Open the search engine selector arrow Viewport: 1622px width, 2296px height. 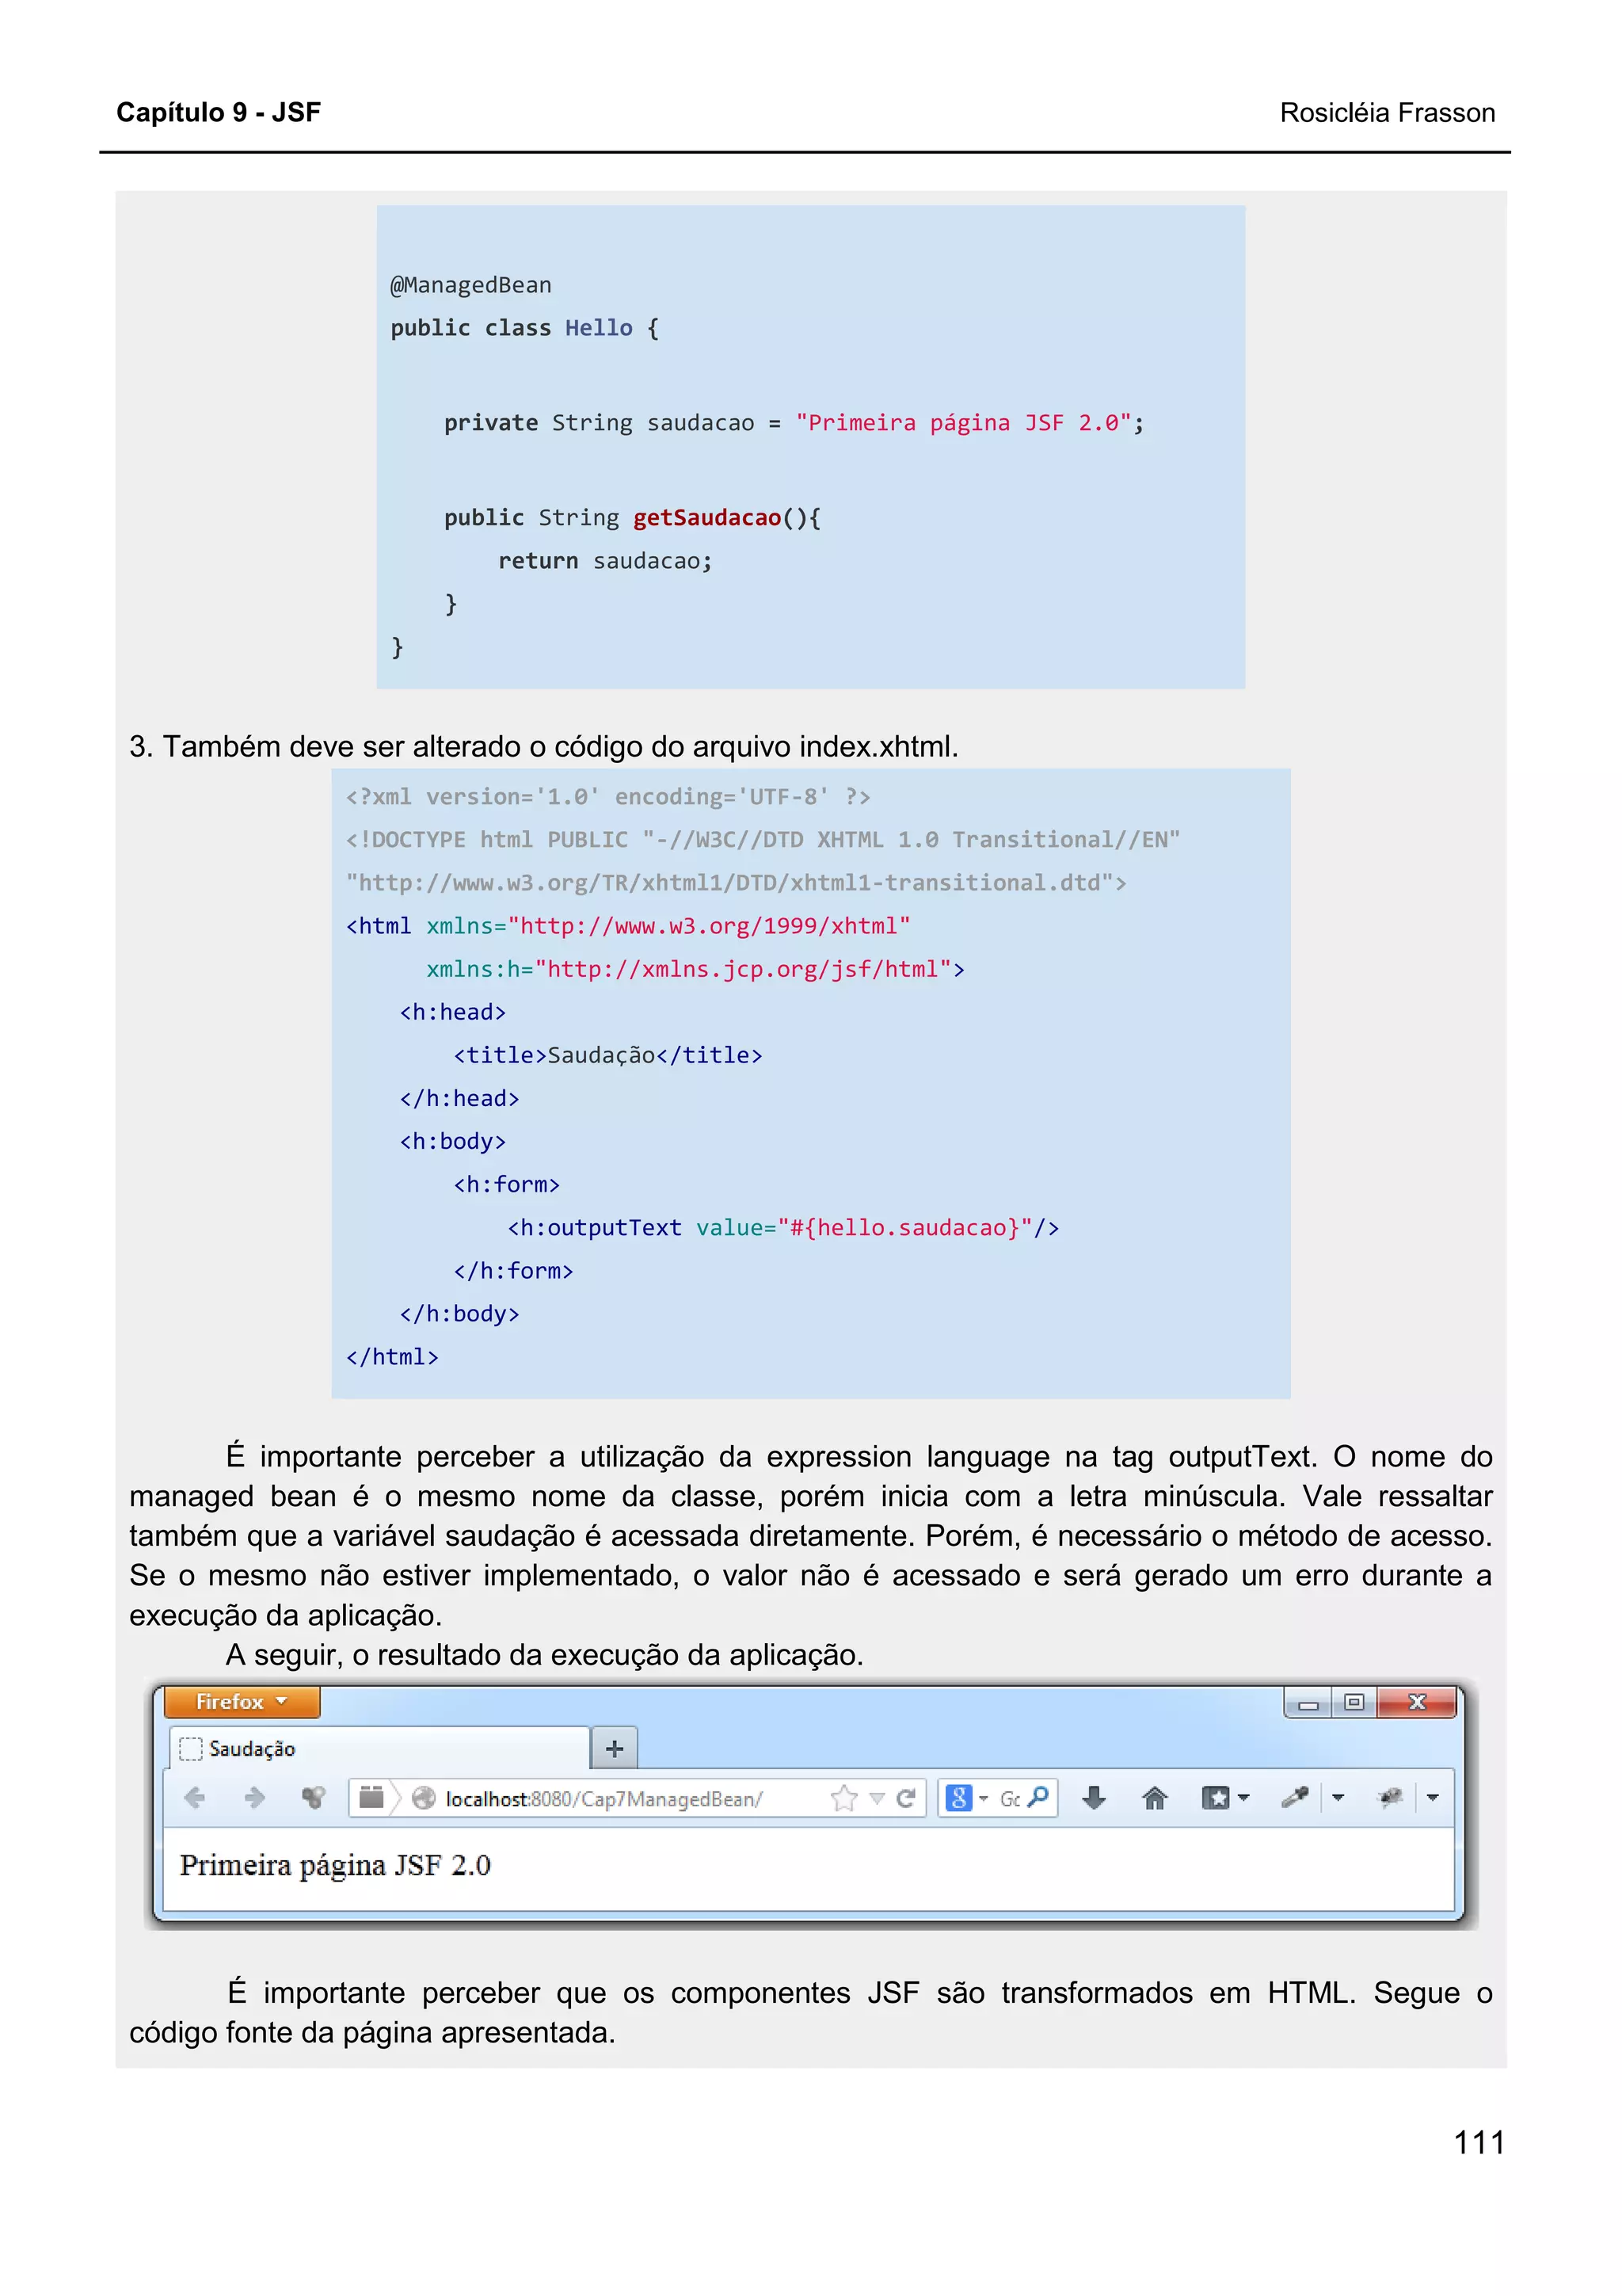click(984, 1798)
